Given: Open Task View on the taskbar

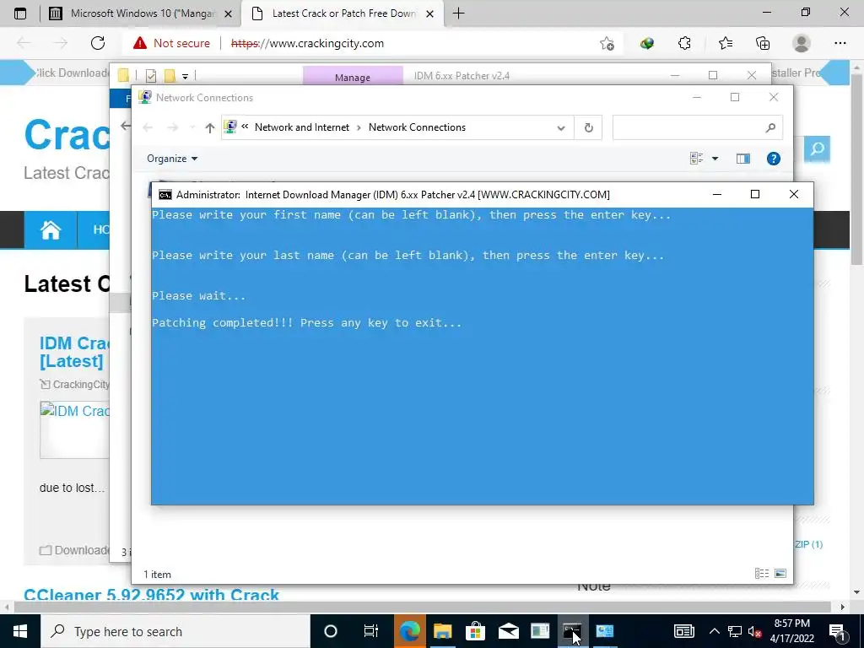Looking at the screenshot, I should click(x=371, y=631).
